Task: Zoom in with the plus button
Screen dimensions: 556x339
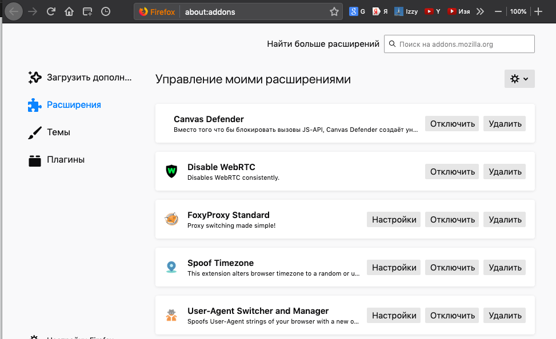Action: pyautogui.click(x=538, y=11)
